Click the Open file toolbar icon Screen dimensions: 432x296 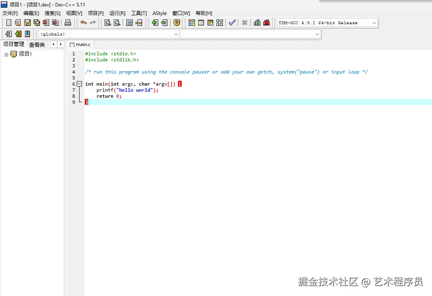click(18, 23)
